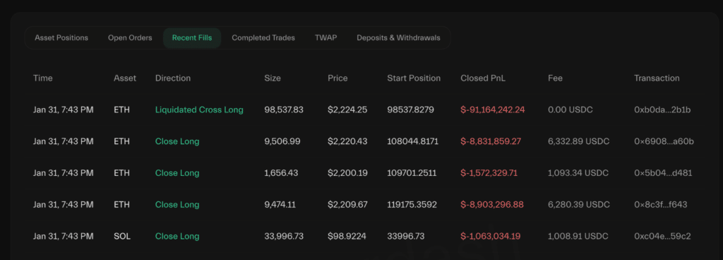This screenshot has height=260, width=723.
Task: Click Closed PnL value $-1,572,329.71
Action: coord(489,173)
